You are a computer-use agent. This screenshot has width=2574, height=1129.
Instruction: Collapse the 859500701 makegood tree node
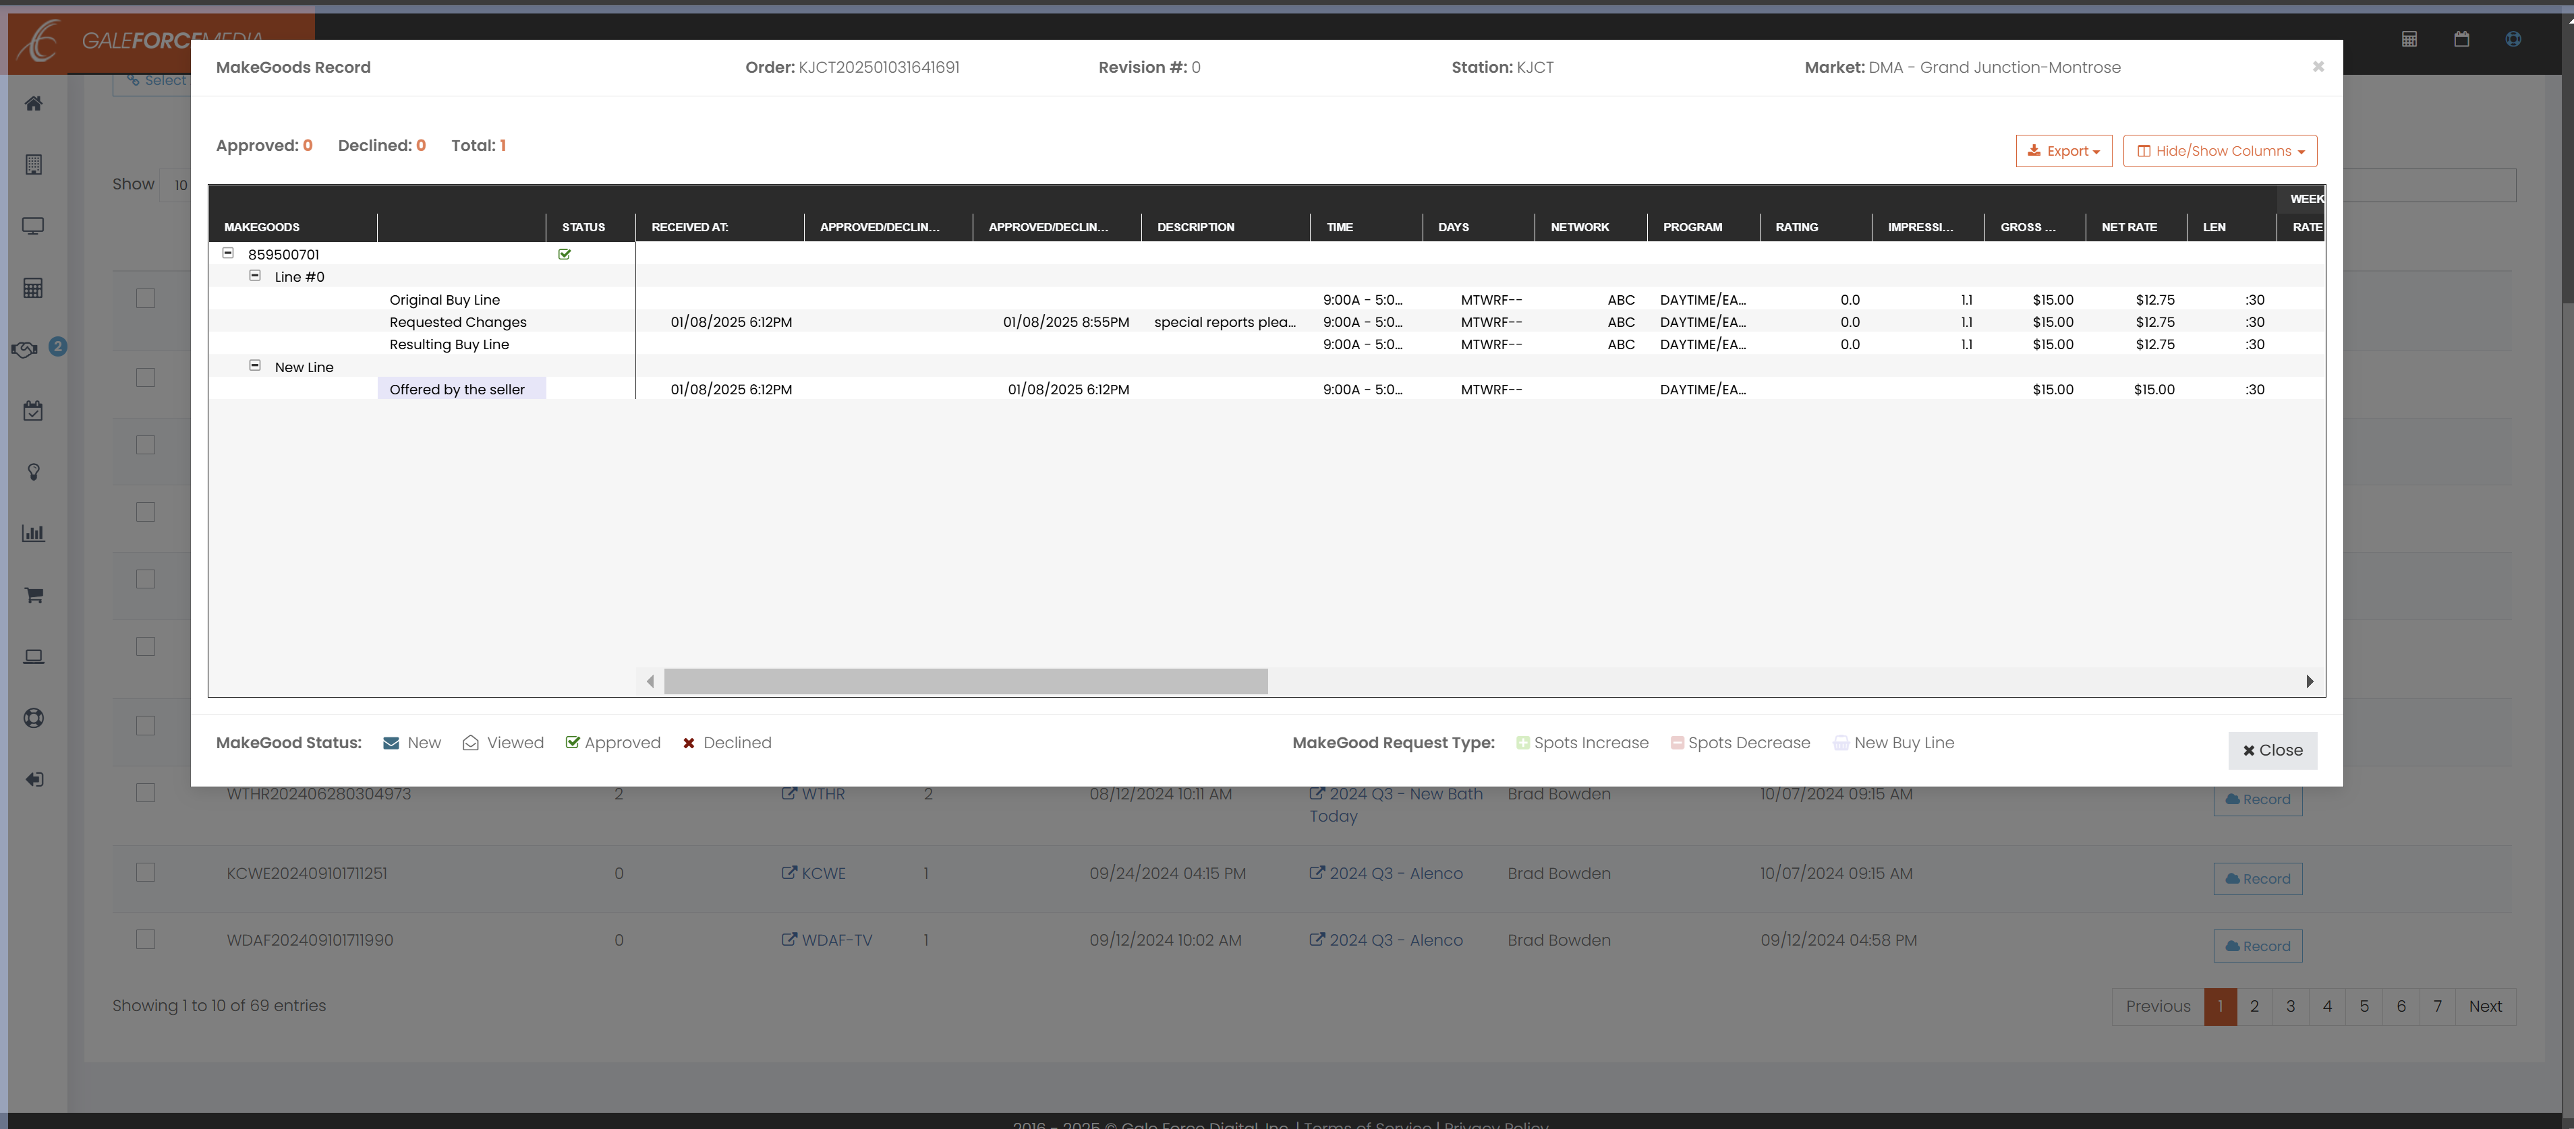coord(228,253)
